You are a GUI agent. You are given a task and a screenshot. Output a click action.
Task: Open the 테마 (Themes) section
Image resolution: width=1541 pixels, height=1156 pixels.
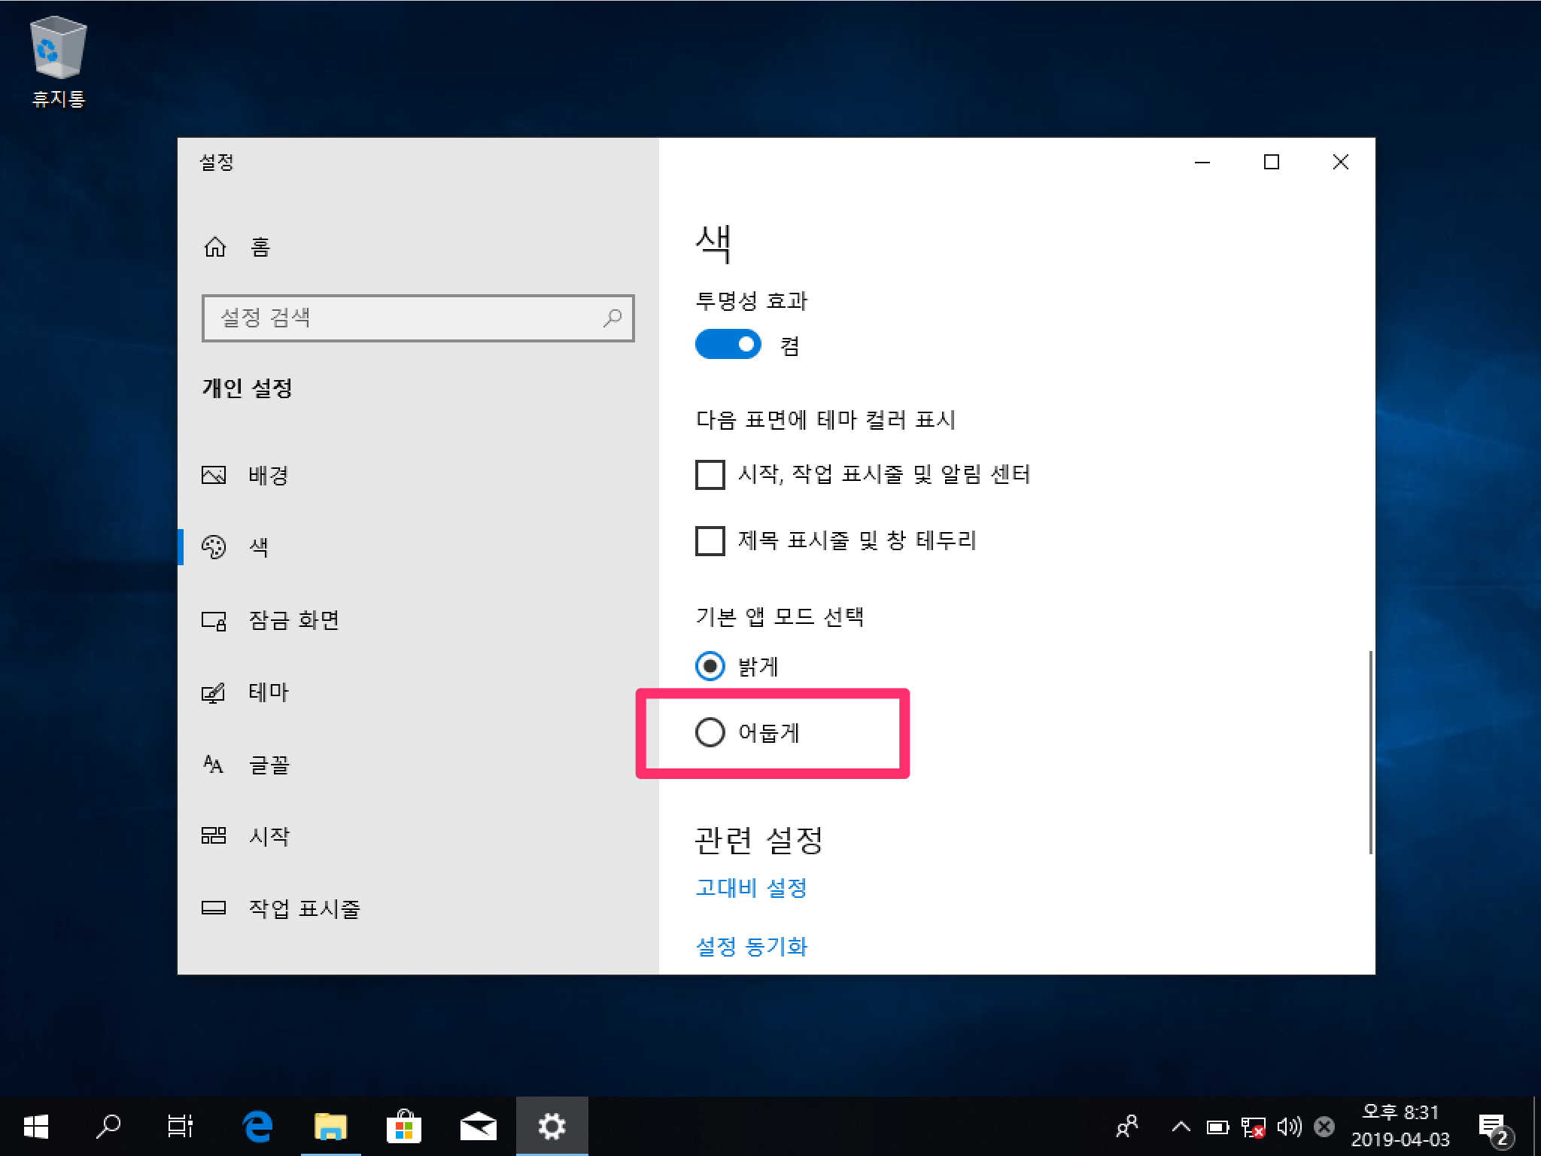tap(268, 692)
